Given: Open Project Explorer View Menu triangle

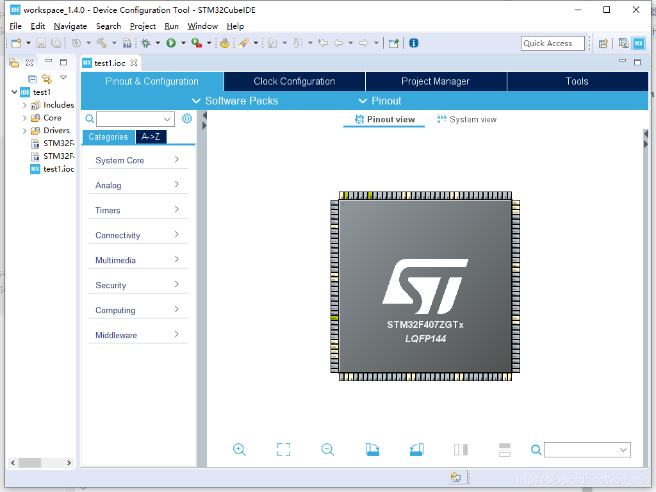Looking at the screenshot, I should click(x=63, y=78).
